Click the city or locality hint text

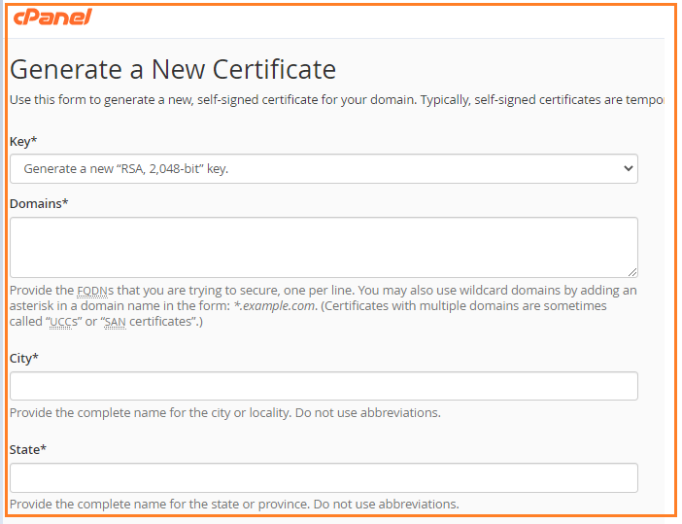point(224,412)
